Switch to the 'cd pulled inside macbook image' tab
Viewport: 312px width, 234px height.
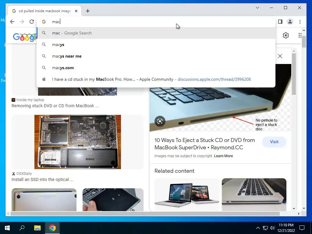44,11
